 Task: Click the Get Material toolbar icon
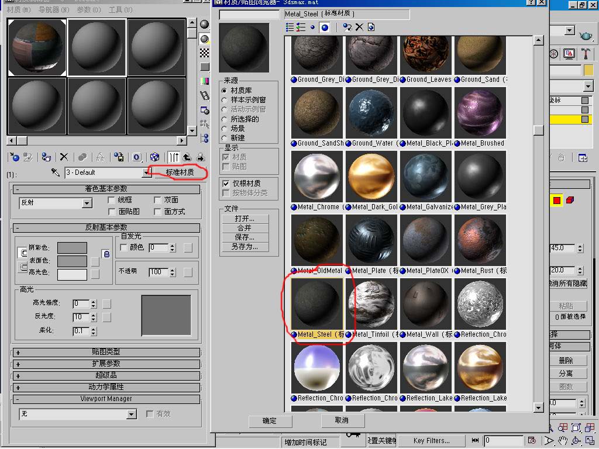pos(15,157)
